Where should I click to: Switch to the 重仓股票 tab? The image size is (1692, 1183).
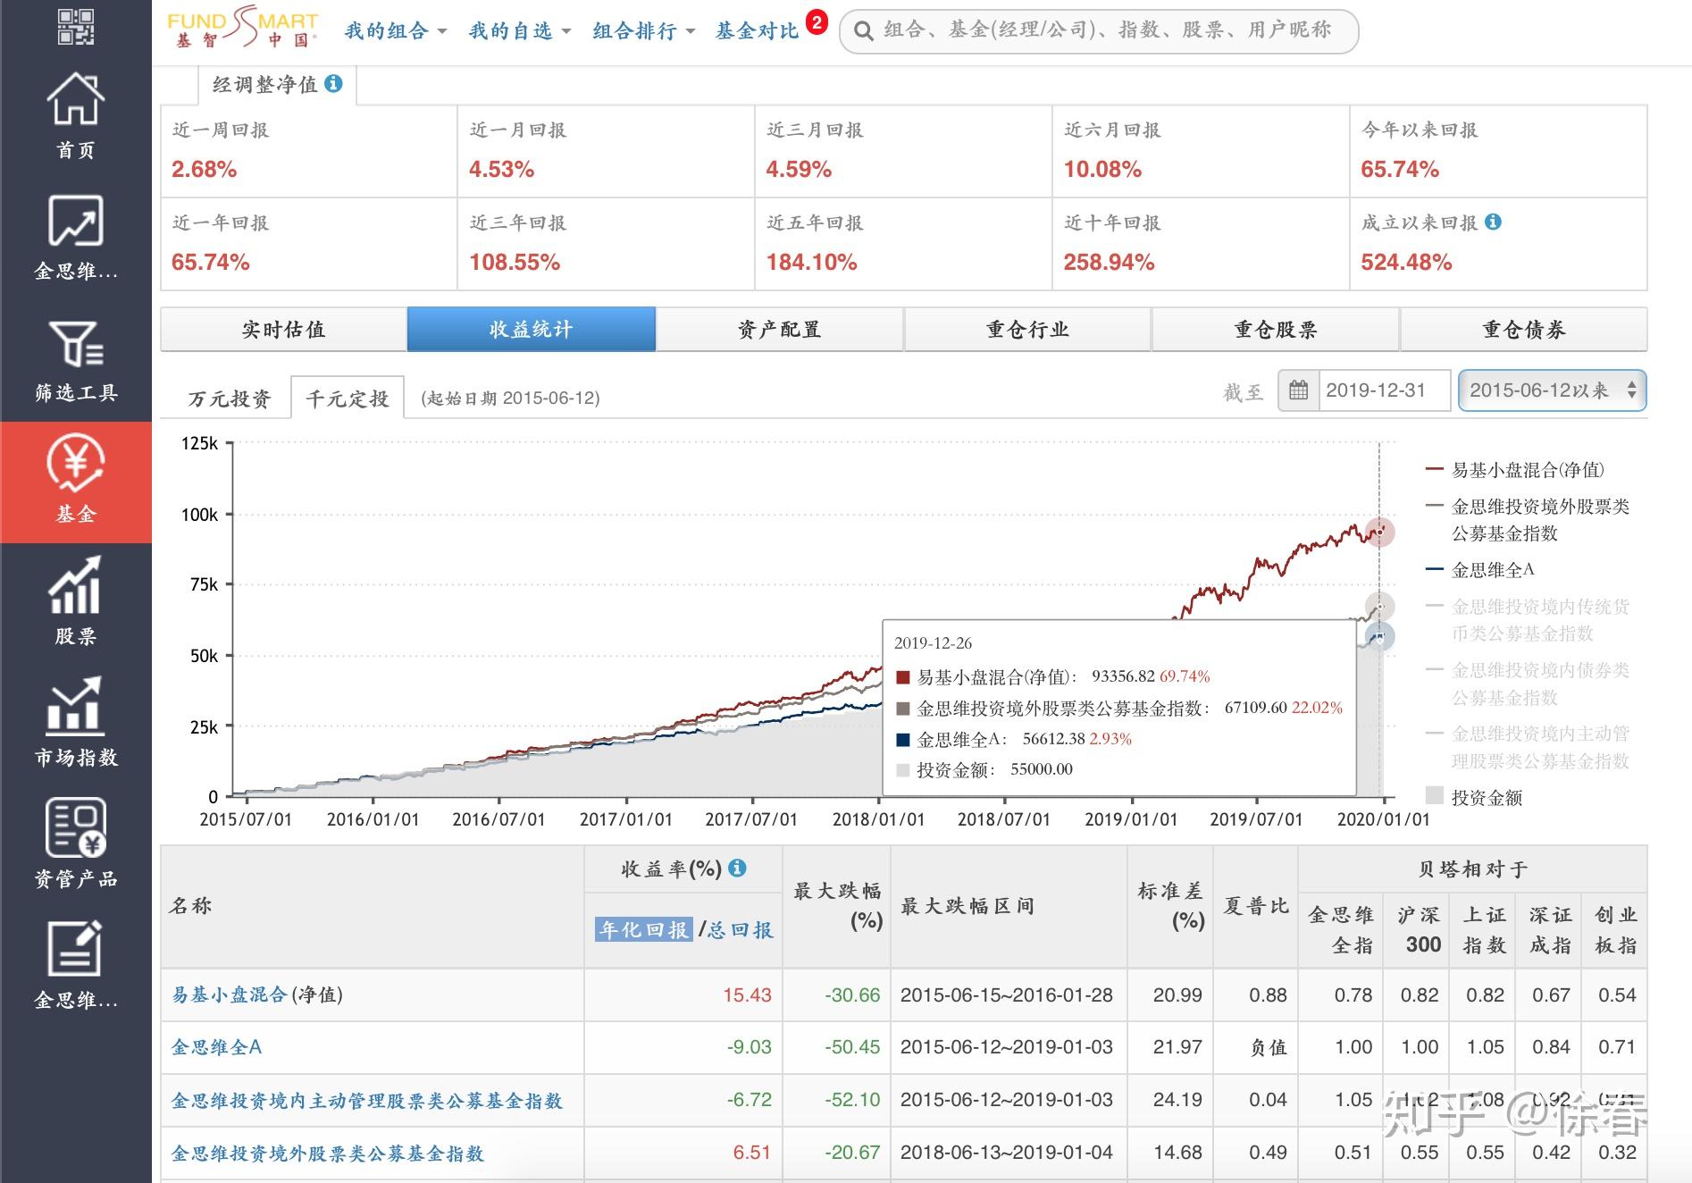(1276, 329)
